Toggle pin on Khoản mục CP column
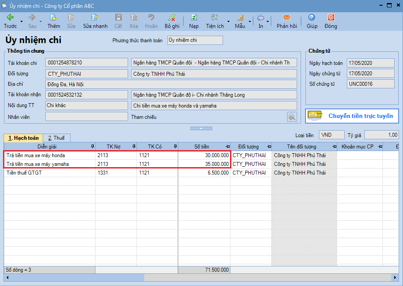 380,147
